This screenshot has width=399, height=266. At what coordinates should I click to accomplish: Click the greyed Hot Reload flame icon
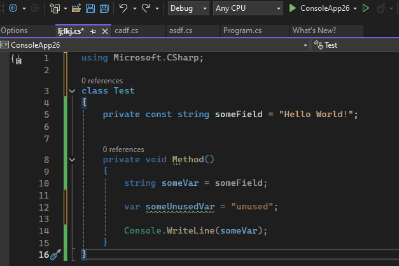[381, 8]
